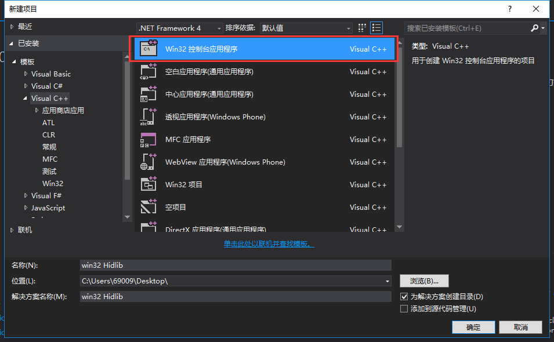Expand the Visual F# node arrow
554x342 pixels.
tap(26, 195)
